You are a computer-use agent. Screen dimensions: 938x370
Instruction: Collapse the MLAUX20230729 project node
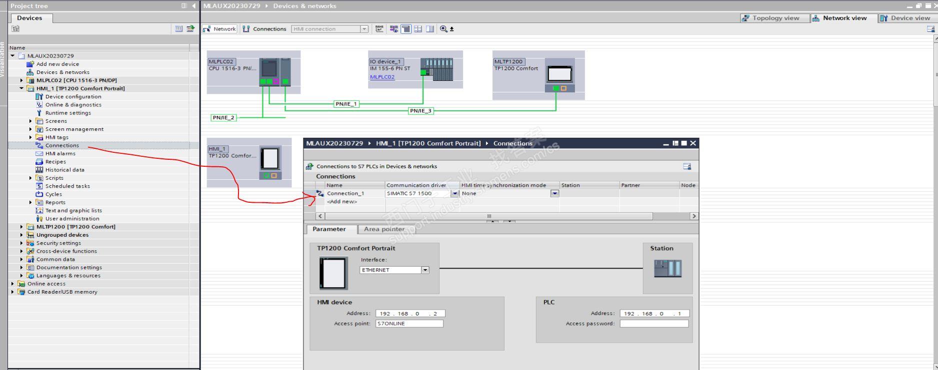(x=12, y=56)
